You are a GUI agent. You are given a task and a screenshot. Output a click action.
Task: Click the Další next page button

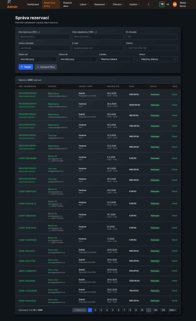click(173, 310)
